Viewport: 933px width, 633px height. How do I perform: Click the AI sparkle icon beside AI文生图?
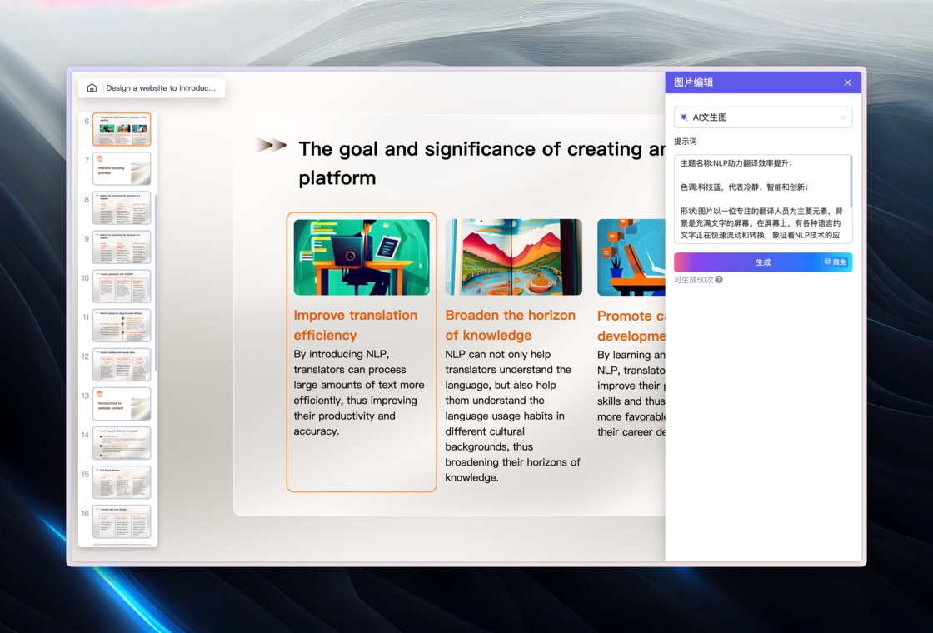click(x=684, y=117)
